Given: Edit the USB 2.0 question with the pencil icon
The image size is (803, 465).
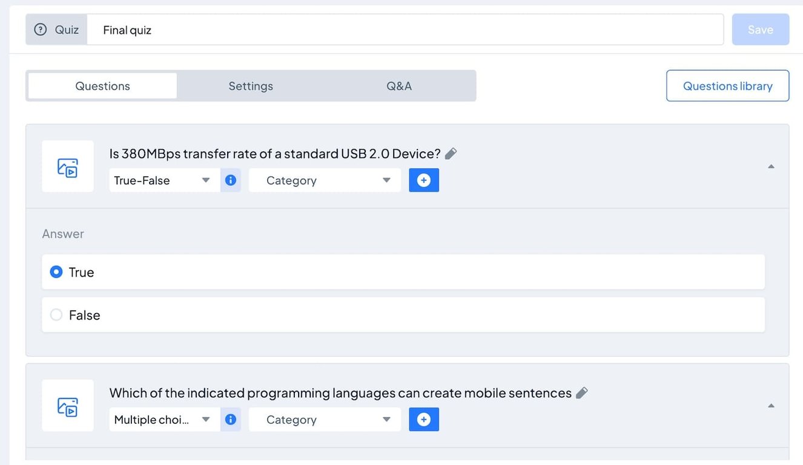Looking at the screenshot, I should [451, 153].
